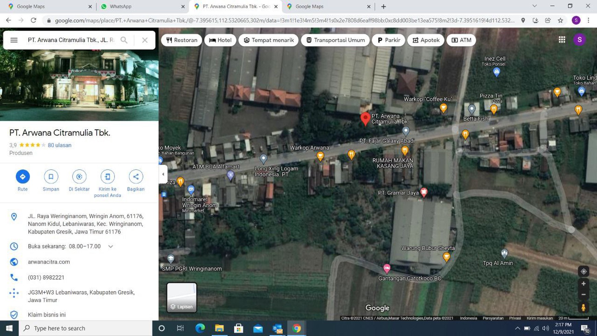Collapse the side panel arrow
Screen dimensions: 597x336
pos(163,174)
